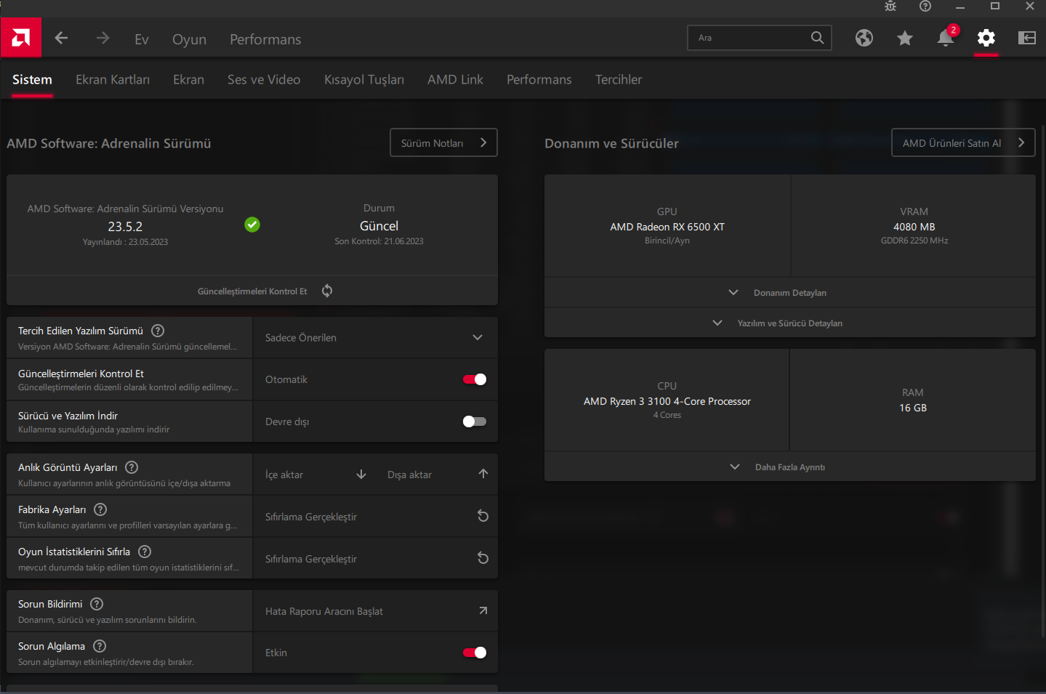Click reset icon in Fabrika Ayarları row

[x=483, y=516]
